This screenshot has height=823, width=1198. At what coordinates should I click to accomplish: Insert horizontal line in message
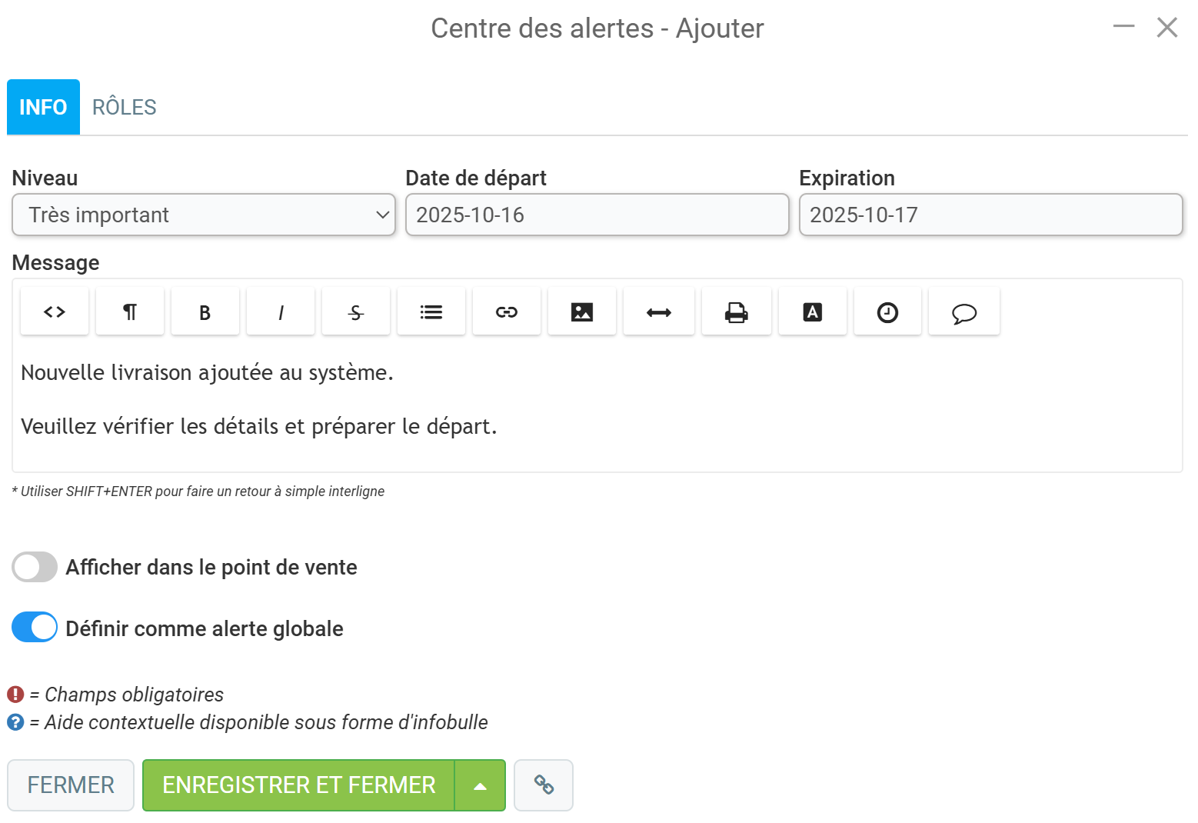point(659,312)
